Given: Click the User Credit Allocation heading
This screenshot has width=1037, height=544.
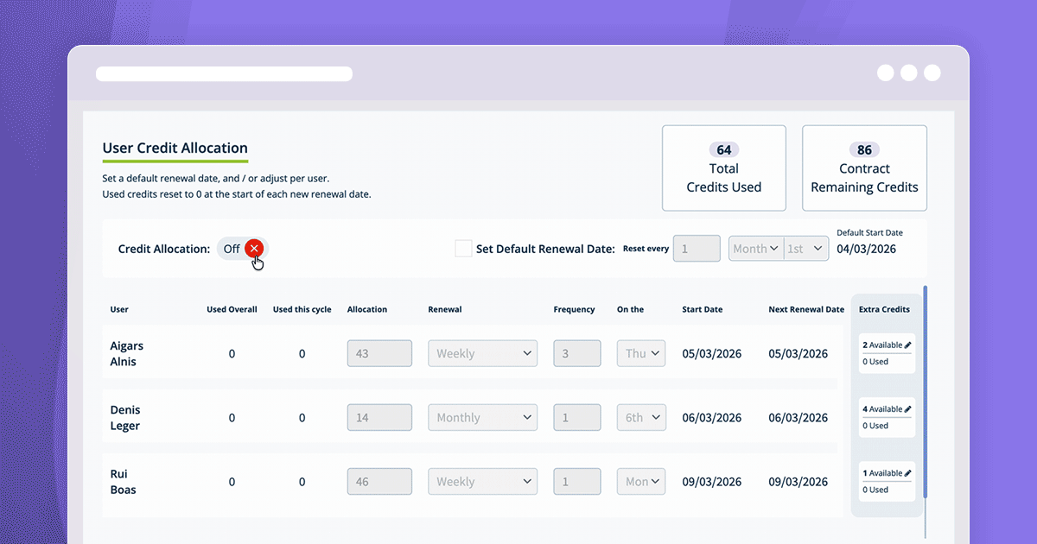Looking at the screenshot, I should point(175,148).
